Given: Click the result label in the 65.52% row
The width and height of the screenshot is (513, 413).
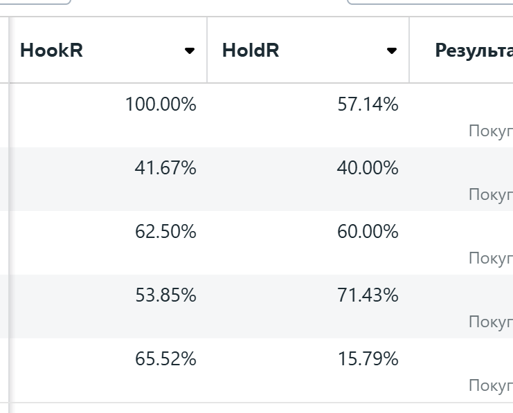Looking at the screenshot, I should click(490, 385).
